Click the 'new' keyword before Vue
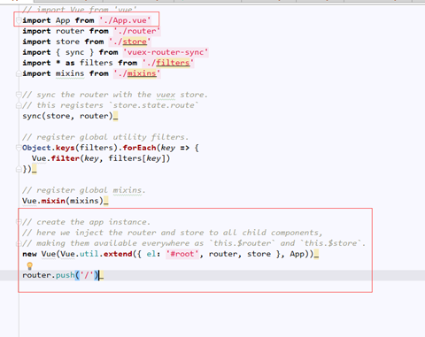This screenshot has height=337, width=425. (29, 254)
